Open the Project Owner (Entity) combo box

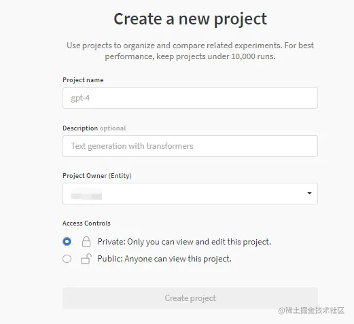(190, 194)
